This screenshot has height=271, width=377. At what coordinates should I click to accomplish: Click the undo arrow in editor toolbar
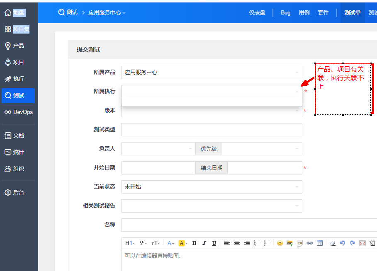[x=342, y=243]
